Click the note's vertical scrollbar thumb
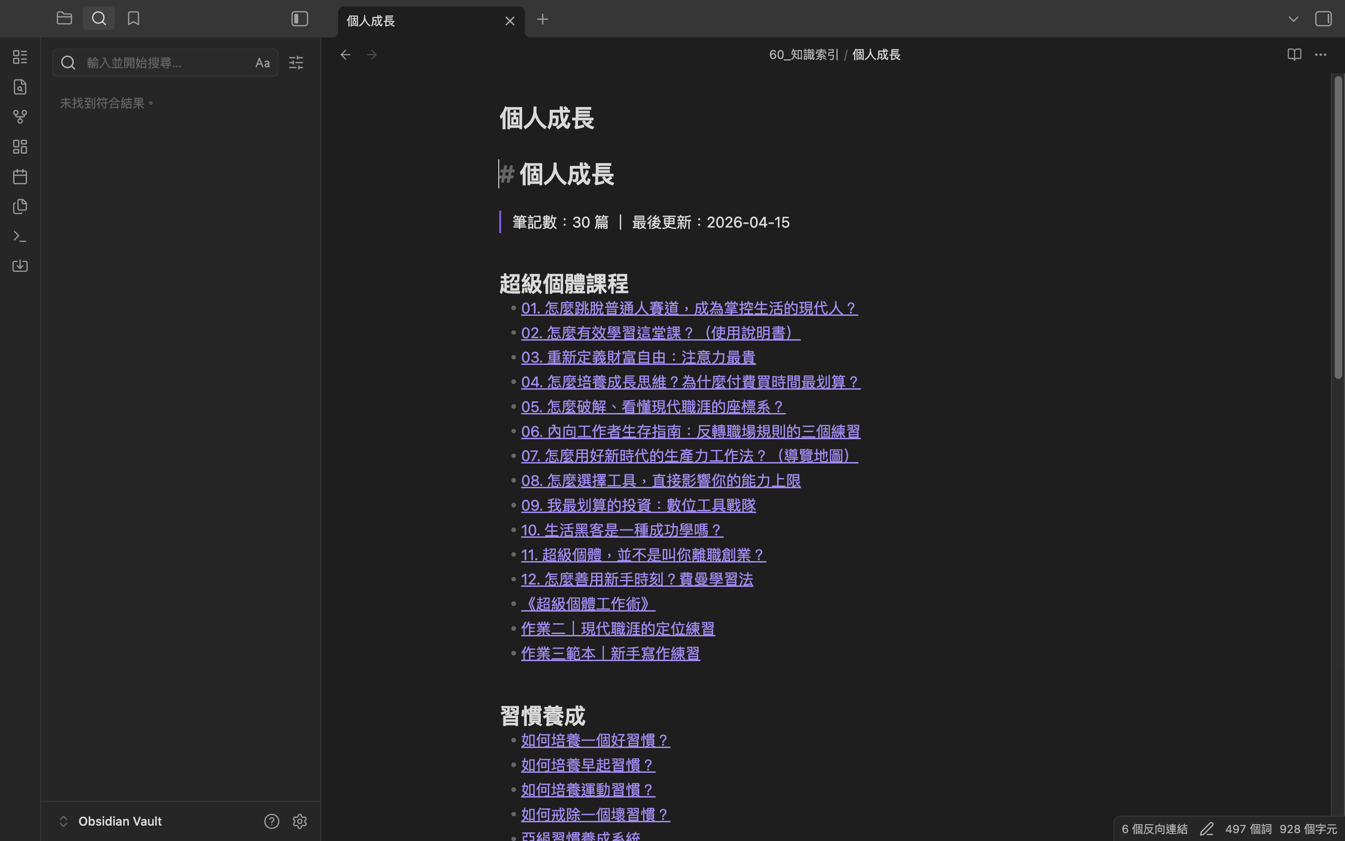The height and width of the screenshot is (841, 1345). [x=1338, y=228]
